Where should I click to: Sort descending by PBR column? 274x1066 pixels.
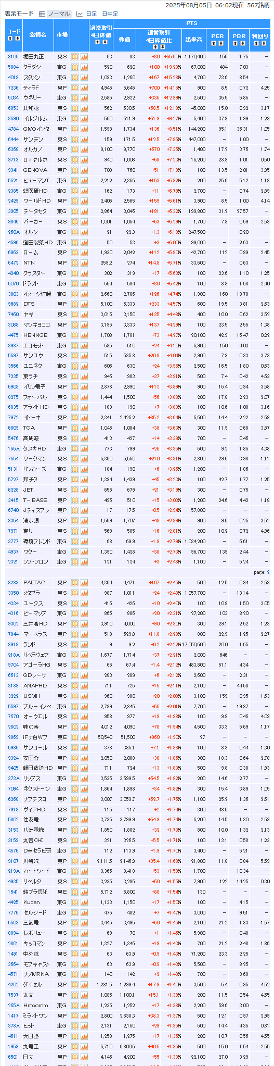coord(242,43)
